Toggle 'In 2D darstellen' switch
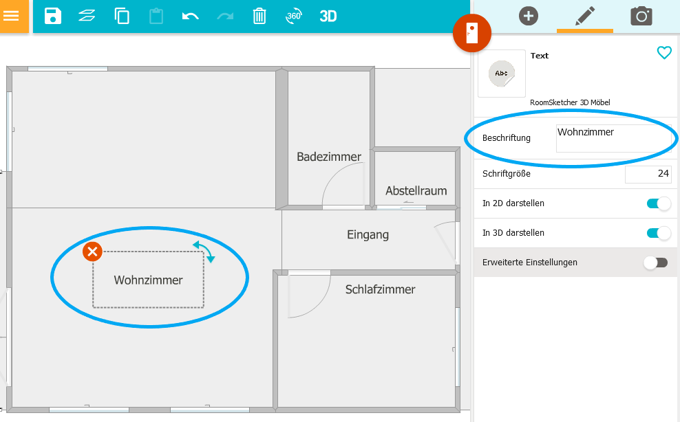Viewport: 680px width, 422px height. point(658,203)
